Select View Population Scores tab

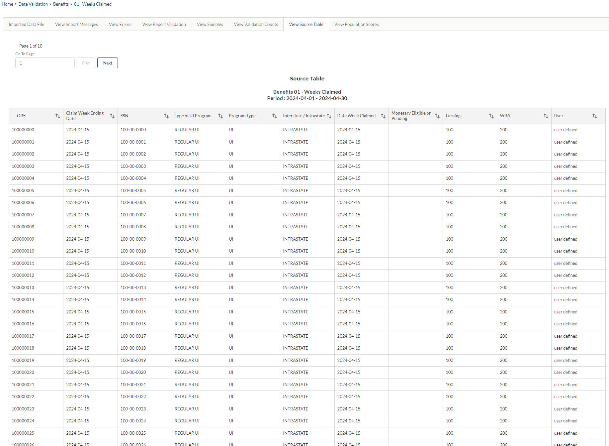coord(356,24)
